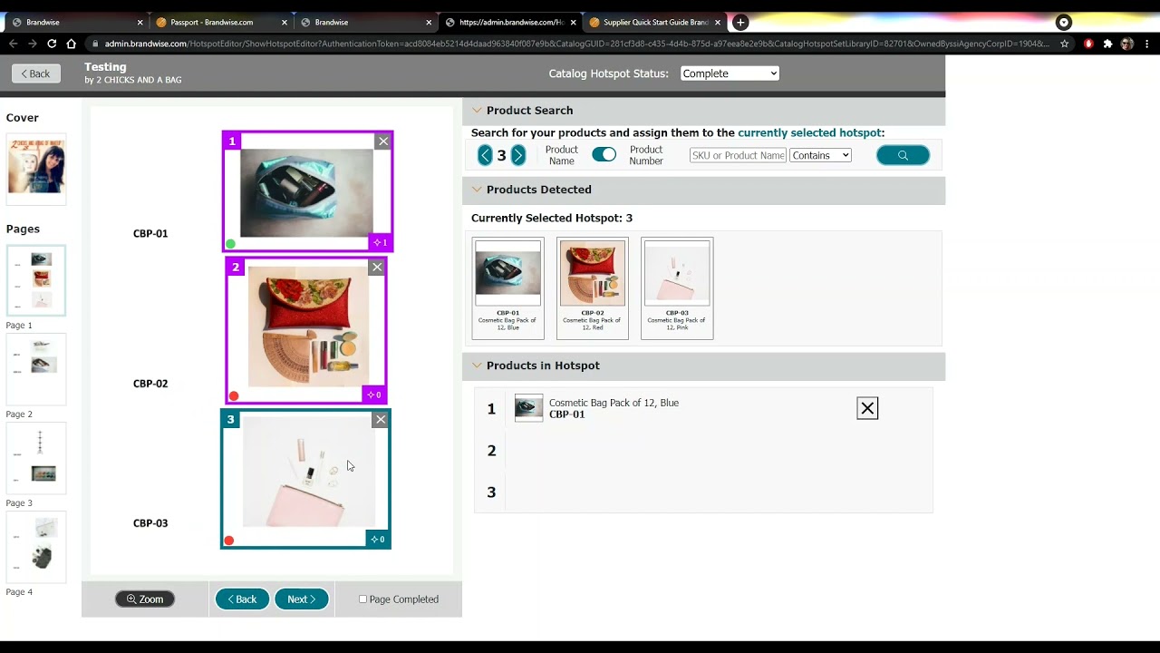This screenshot has width=1160, height=653.
Task: Click the browser home icon
Action: point(71,44)
